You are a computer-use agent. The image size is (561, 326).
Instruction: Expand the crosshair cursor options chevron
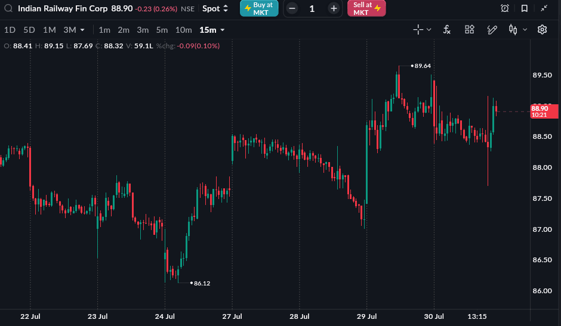tap(429, 30)
